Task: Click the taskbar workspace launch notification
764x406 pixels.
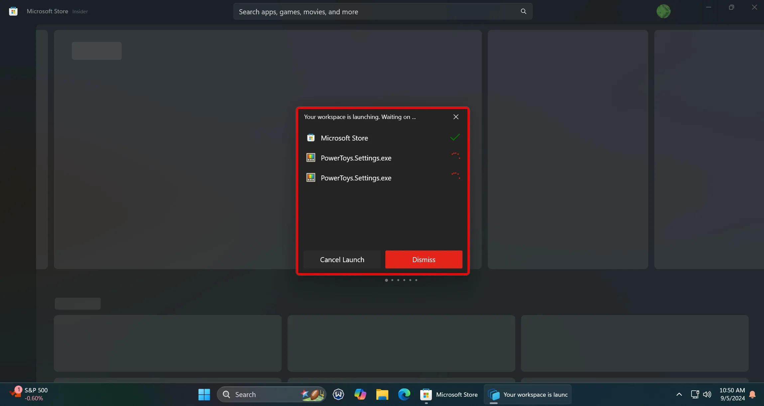Action: click(x=528, y=394)
